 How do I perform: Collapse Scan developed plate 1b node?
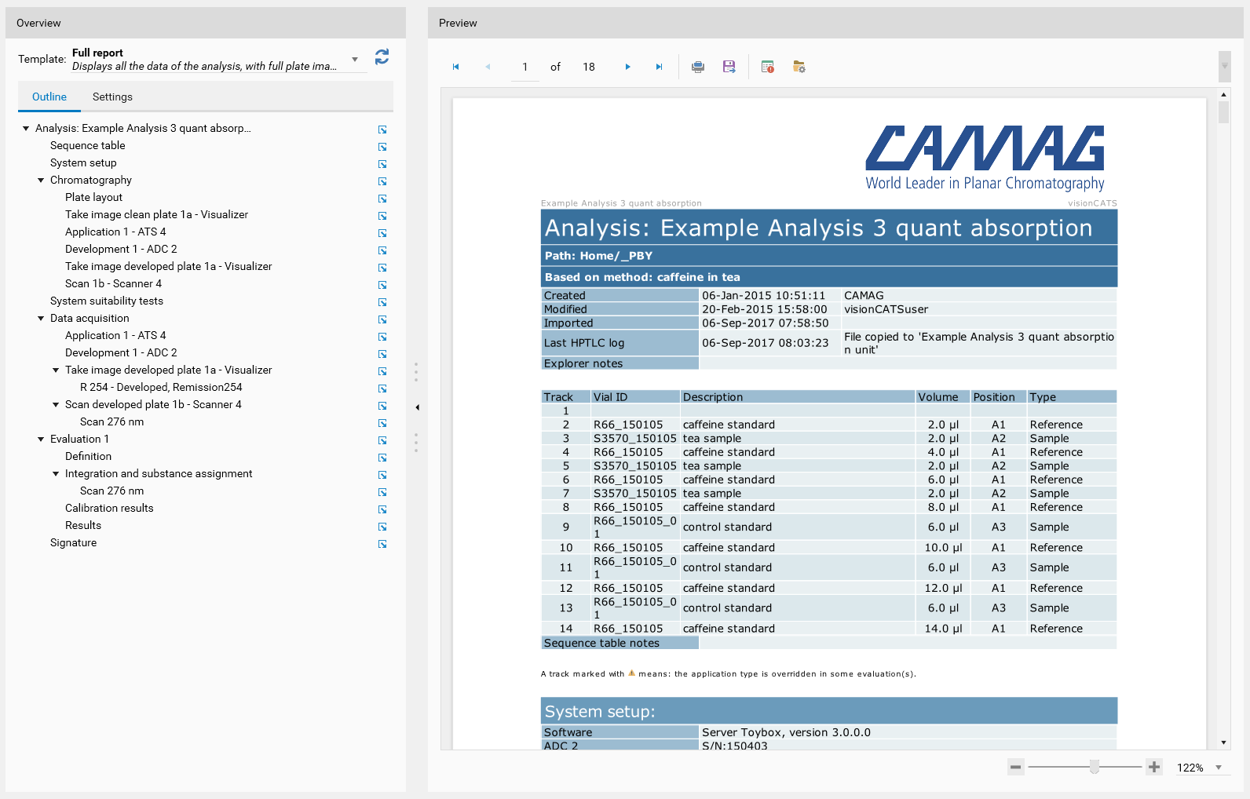pyautogui.click(x=56, y=404)
